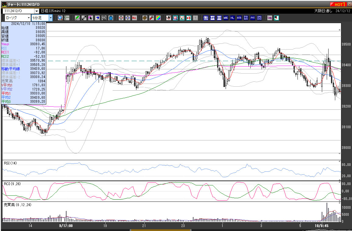Screen dimensions: 352x231
Task: Click the V平均1 value row
Action: point(23,85)
